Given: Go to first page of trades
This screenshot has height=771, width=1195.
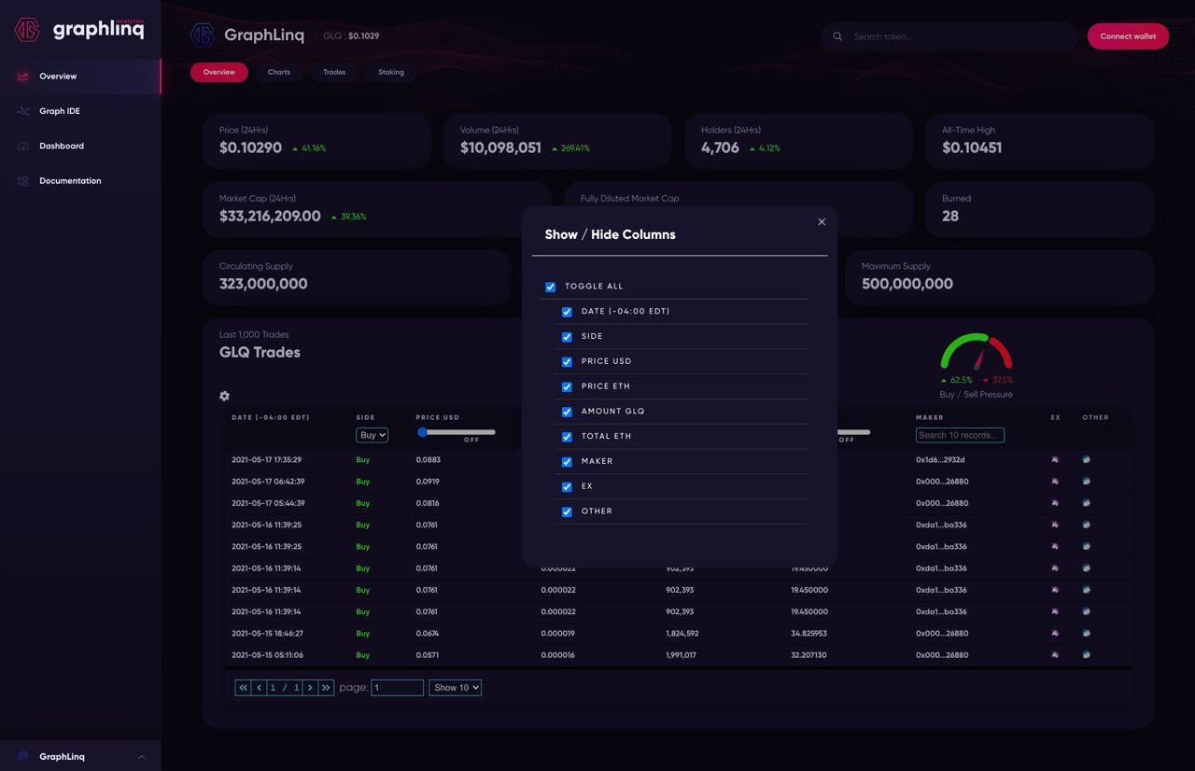Looking at the screenshot, I should 243,688.
